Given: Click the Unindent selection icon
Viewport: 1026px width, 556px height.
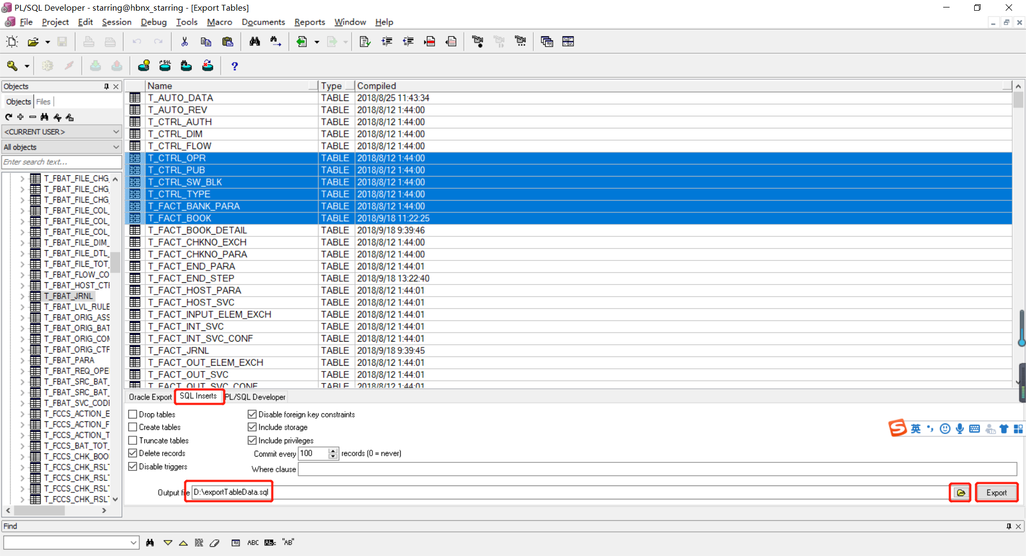Looking at the screenshot, I should [x=408, y=42].
